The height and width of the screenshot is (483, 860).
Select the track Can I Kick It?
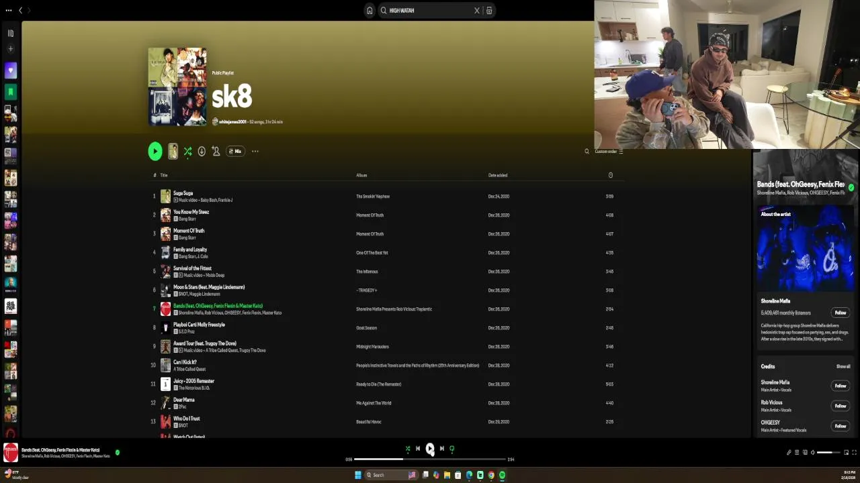[185, 362]
